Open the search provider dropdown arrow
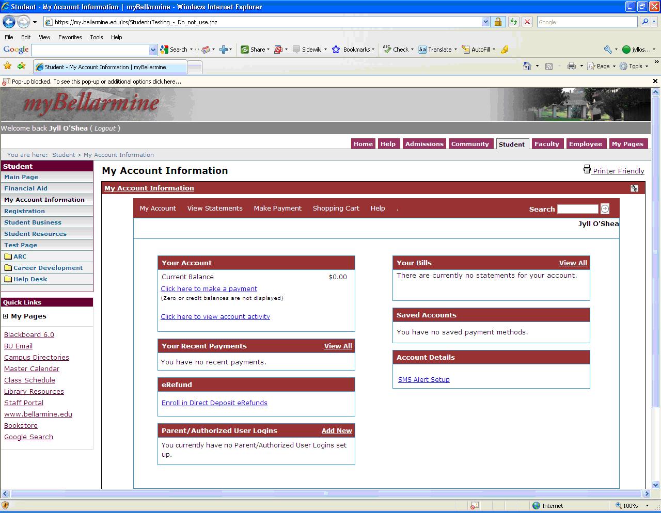 click(x=655, y=22)
